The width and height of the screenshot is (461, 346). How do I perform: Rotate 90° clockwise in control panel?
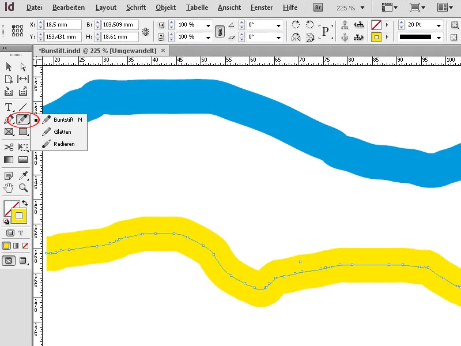pos(296,25)
